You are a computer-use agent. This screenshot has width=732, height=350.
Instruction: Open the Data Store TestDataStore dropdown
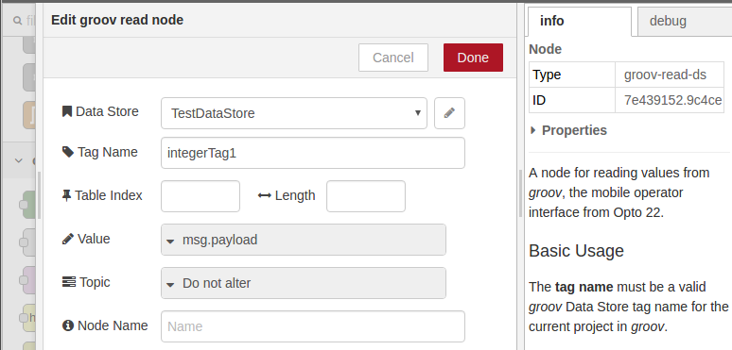tap(293, 113)
